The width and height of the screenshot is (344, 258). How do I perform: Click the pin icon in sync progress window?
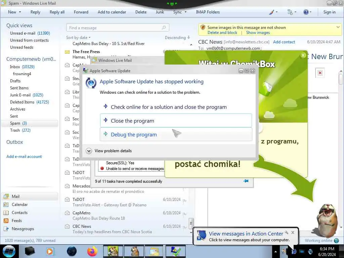tap(246, 181)
